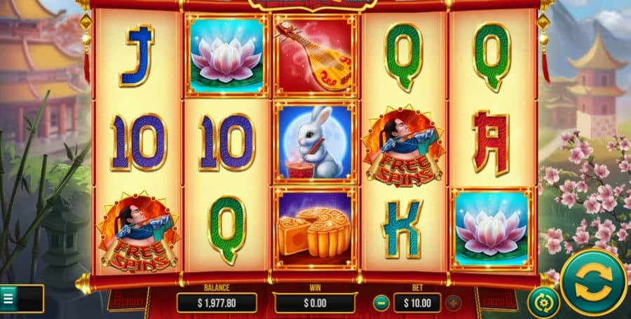Screen dimensions: 631x319
Task: Select the white rabbit symbol
Action: pos(315,143)
